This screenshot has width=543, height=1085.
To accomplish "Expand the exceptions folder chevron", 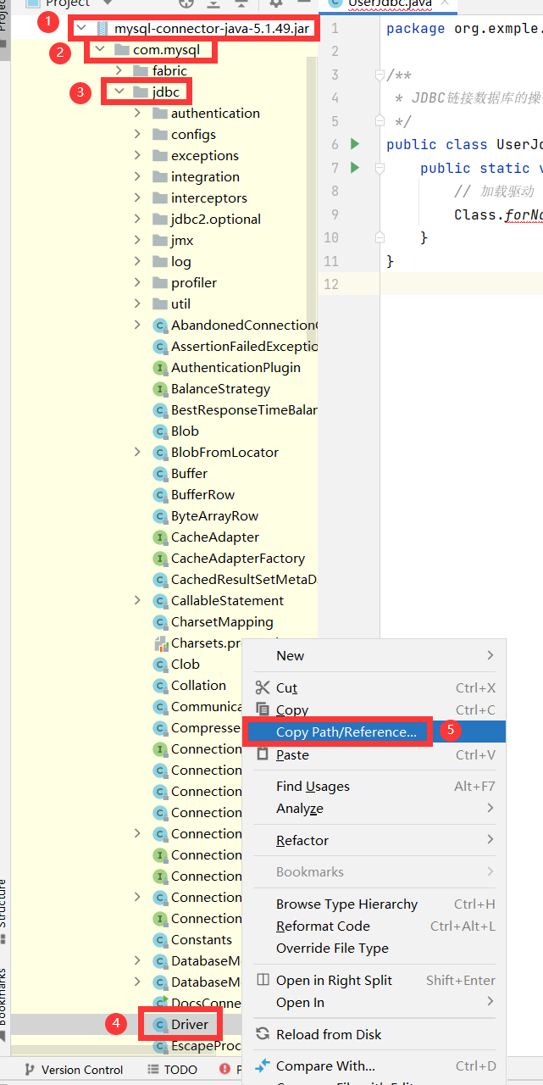I will (x=137, y=155).
